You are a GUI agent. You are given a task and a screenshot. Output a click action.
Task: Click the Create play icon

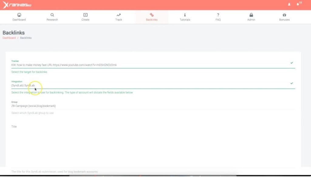85,15
